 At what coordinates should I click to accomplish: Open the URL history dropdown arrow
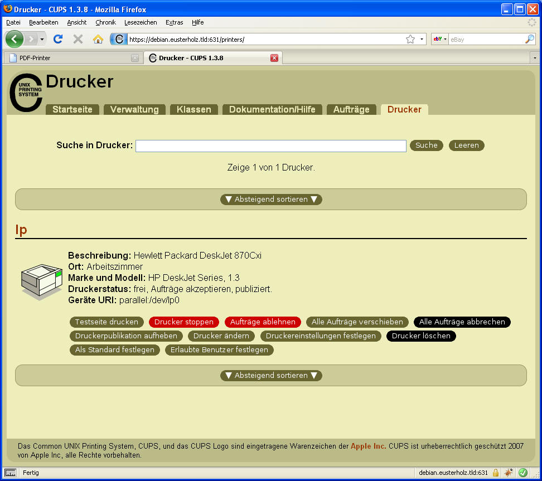[422, 40]
